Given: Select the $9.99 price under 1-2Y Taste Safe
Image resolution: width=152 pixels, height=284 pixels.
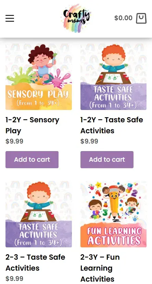Looking at the screenshot, I should 89,141.
